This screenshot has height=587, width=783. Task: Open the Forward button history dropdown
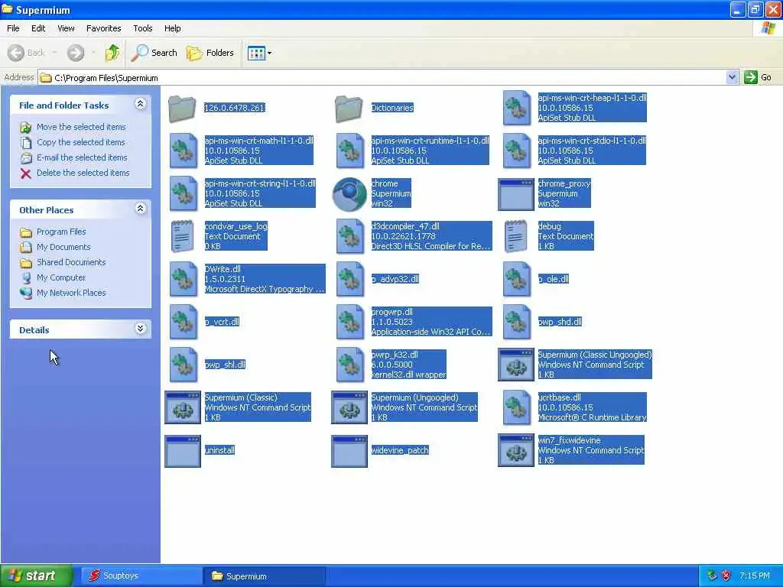click(93, 53)
